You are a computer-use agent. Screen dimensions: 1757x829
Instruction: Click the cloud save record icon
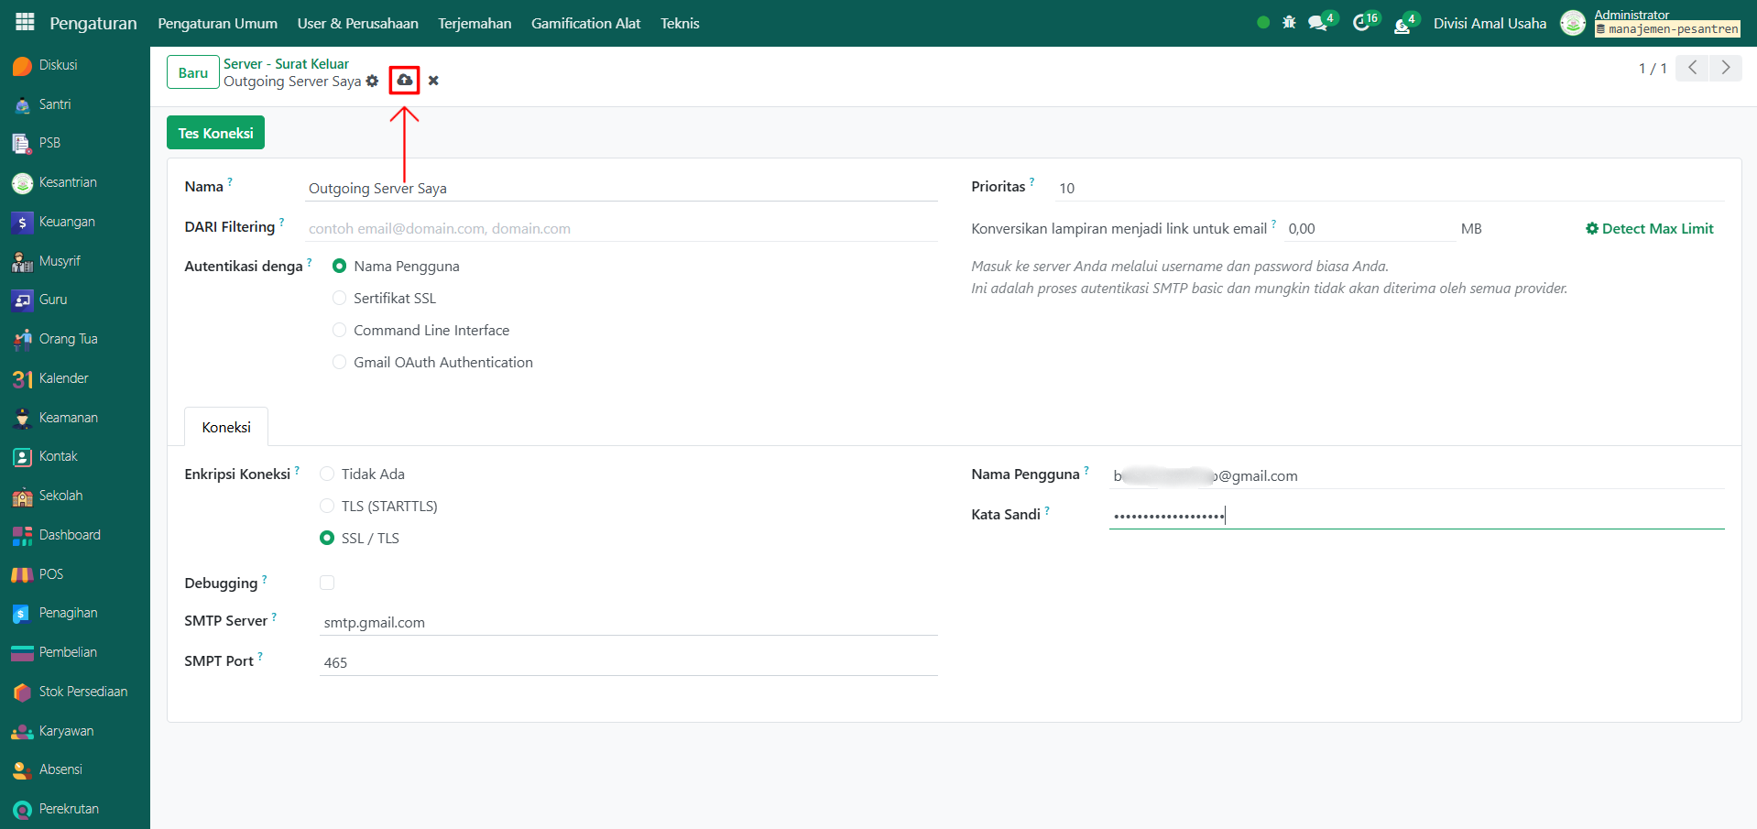pyautogui.click(x=404, y=81)
